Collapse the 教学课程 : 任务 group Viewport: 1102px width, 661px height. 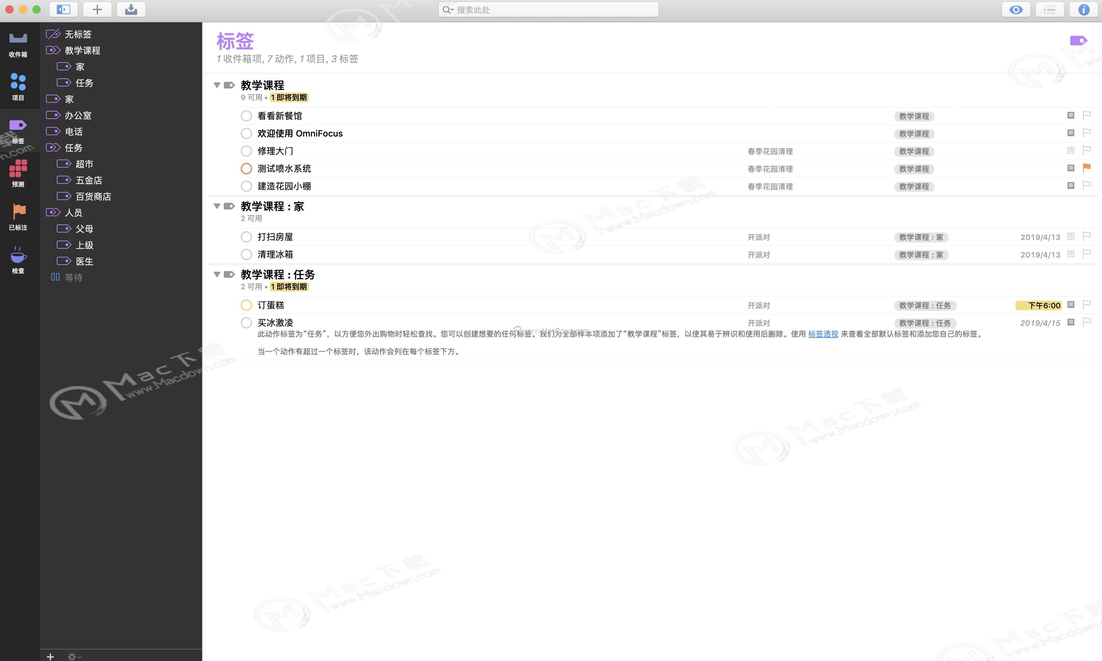217,274
